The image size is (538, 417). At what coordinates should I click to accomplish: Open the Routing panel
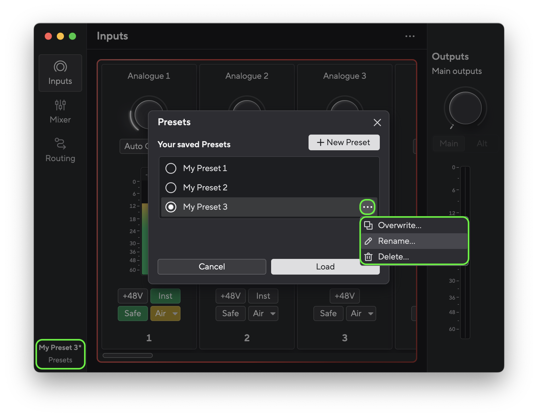pyautogui.click(x=60, y=150)
